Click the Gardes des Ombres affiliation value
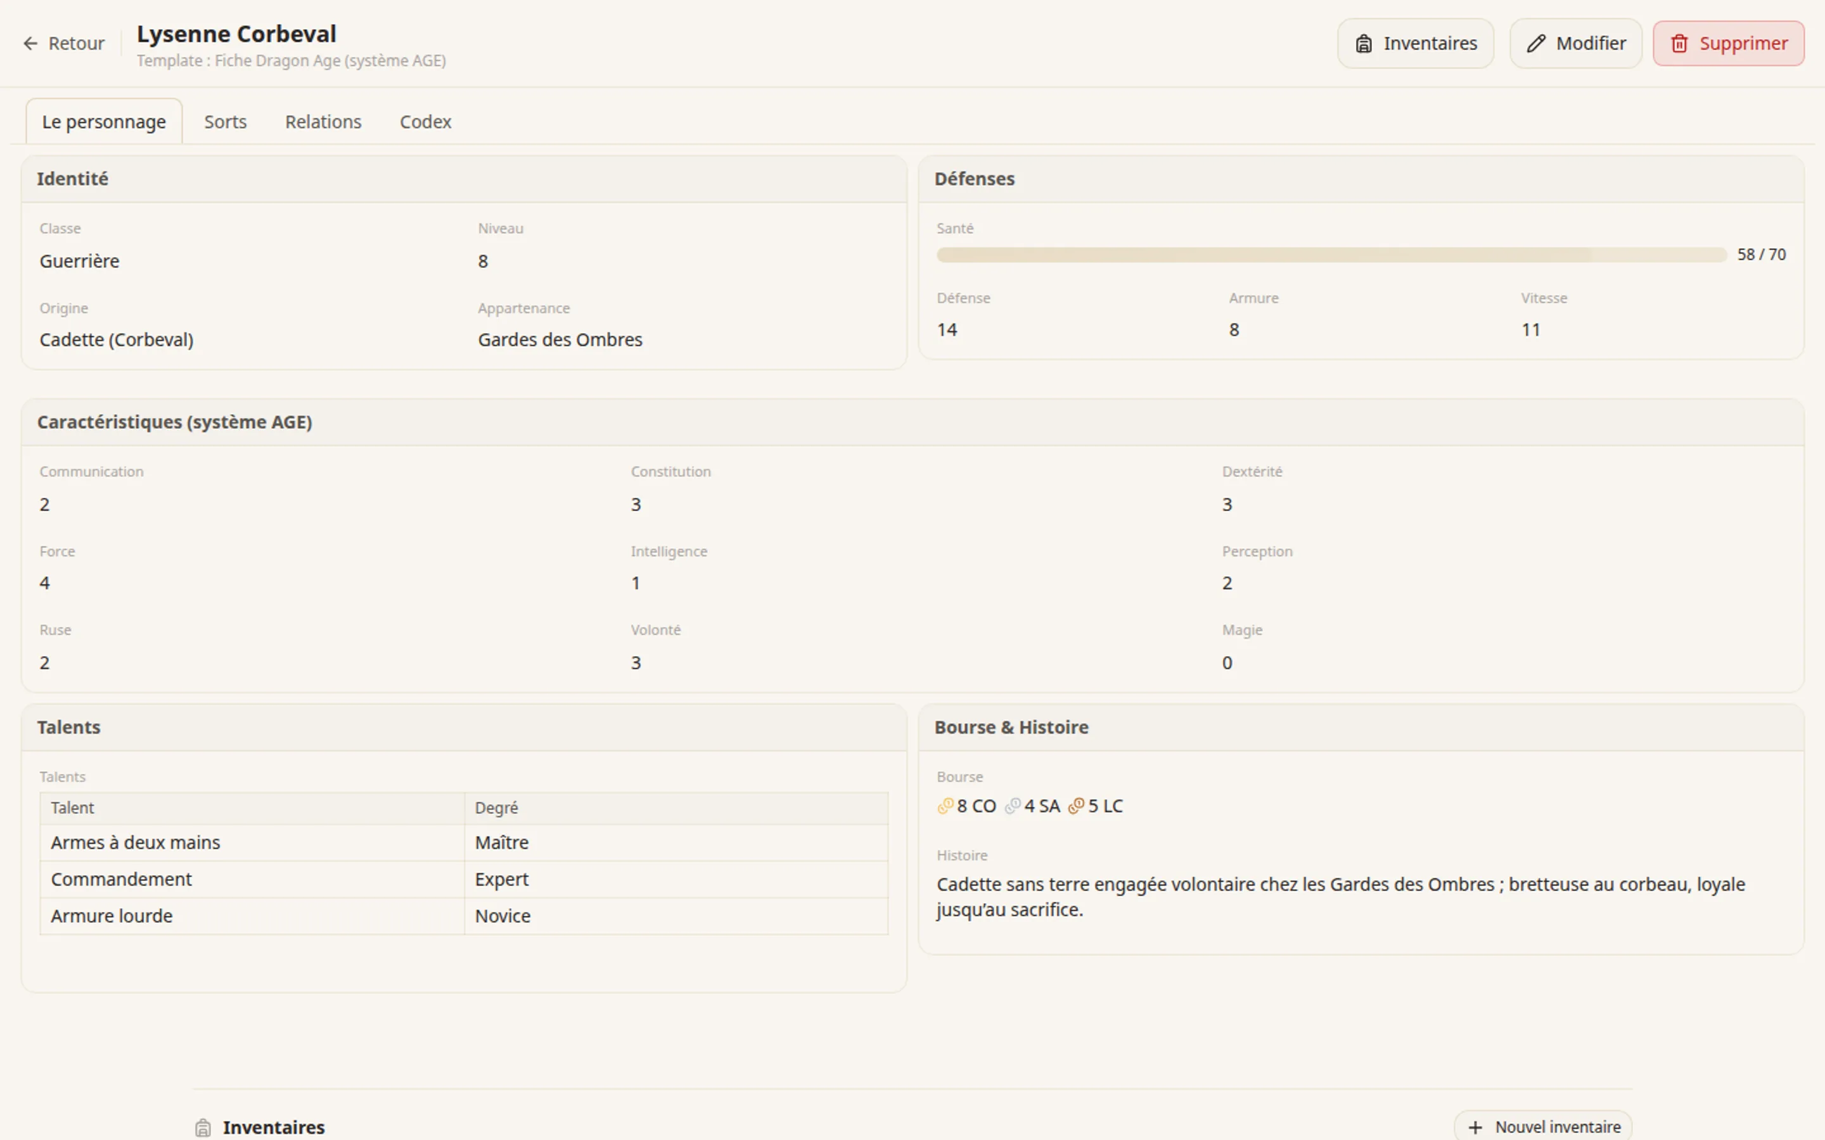This screenshot has width=1825, height=1140. coord(560,340)
